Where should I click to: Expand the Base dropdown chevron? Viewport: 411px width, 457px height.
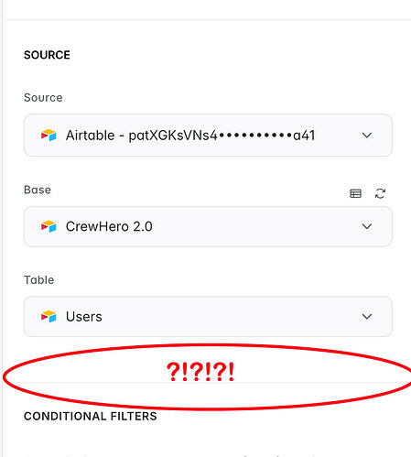[x=367, y=226]
